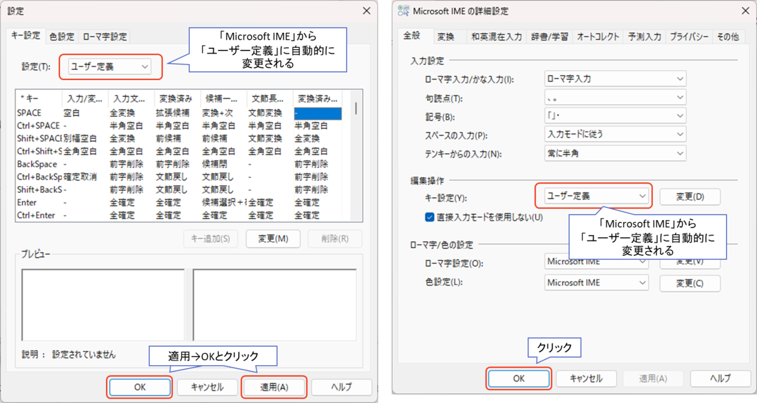
Task: Switch to the キー設定 tab
Action: [25, 36]
